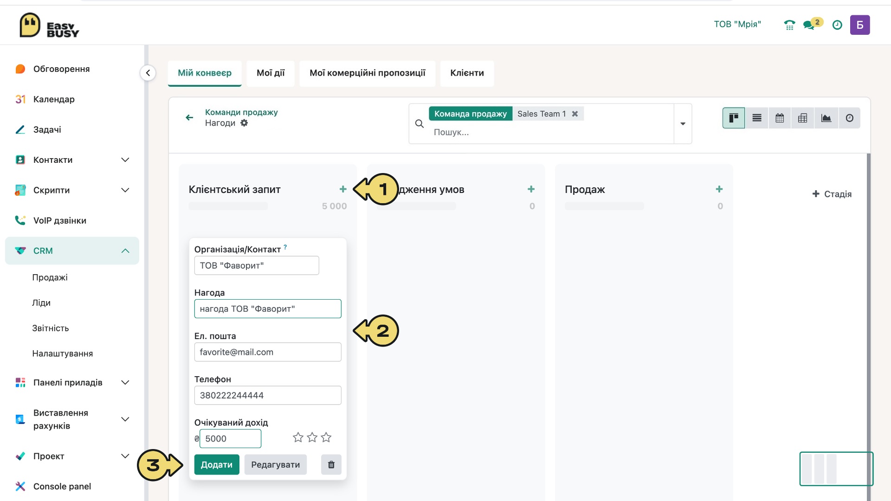
Task: Open Звітність under CRM
Action: pyautogui.click(x=51, y=328)
